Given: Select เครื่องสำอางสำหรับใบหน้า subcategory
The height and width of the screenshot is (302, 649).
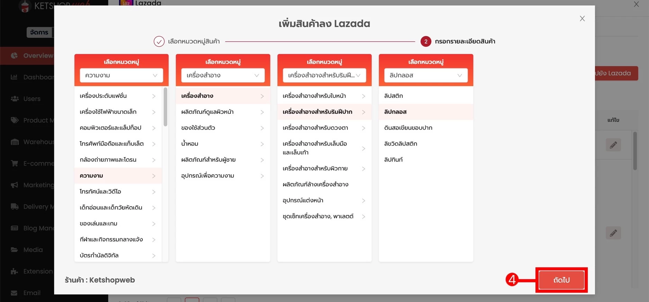Looking at the screenshot, I should [324, 96].
